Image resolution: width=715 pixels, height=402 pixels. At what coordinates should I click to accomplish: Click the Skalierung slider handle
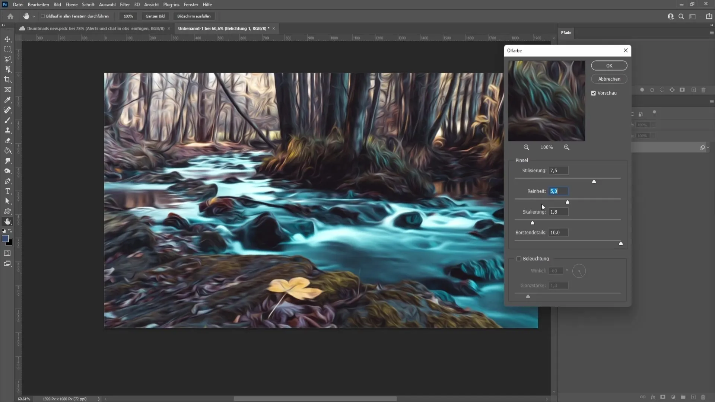tap(533, 223)
